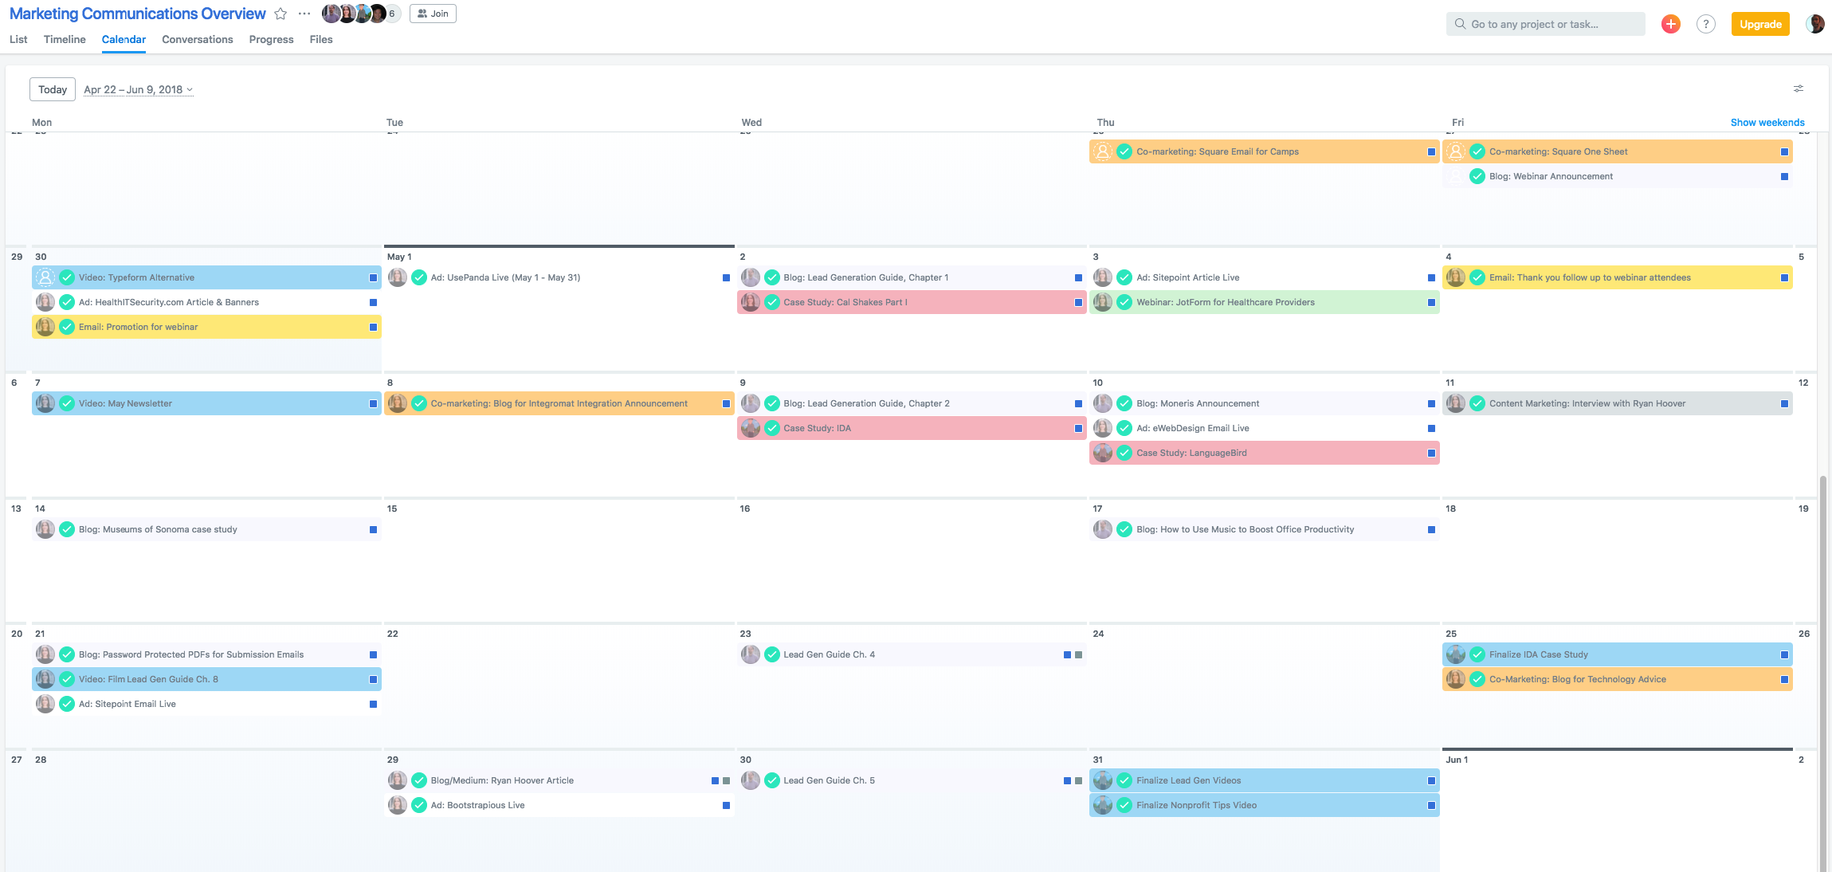The image size is (1832, 872).
Task: Click the blue project square on Case Study: IDA
Action: tap(1078, 428)
